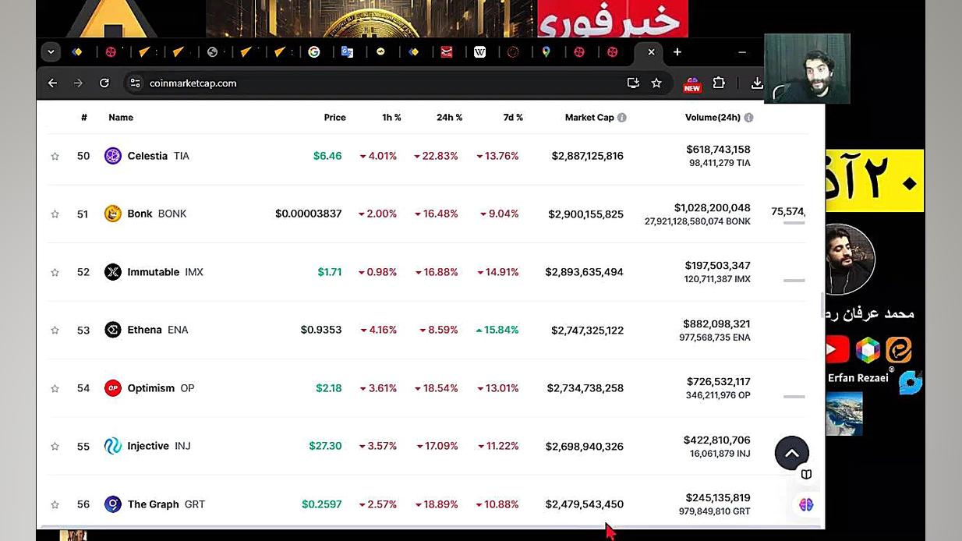
Task: Switch to the Wikipedia W tab
Action: tap(479, 52)
